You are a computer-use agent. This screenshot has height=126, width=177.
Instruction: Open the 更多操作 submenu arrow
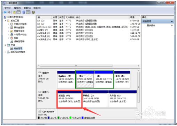click(x=172, y=25)
